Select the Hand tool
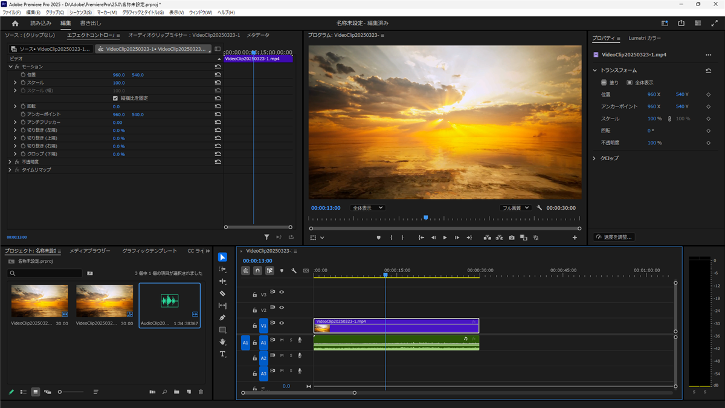 tap(222, 342)
